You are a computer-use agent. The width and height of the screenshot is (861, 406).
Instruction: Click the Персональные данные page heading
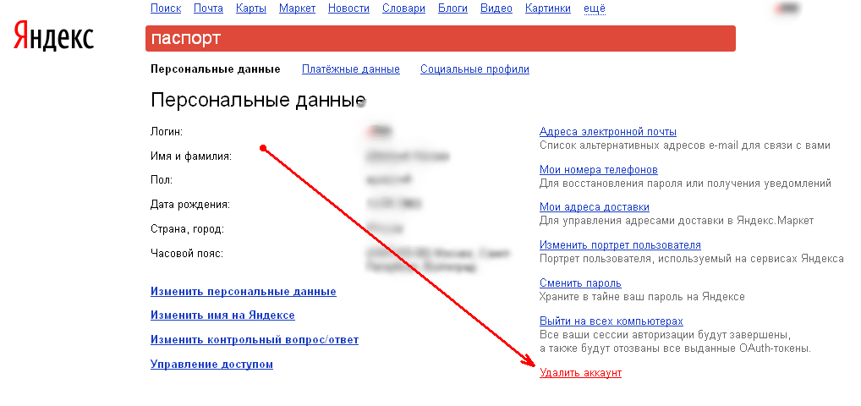point(258,101)
